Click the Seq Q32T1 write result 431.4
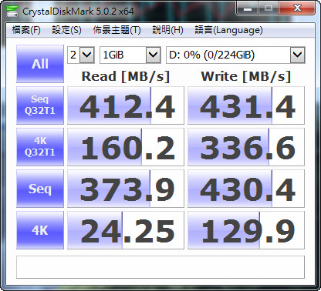This screenshot has height=291, width=321. point(246,105)
